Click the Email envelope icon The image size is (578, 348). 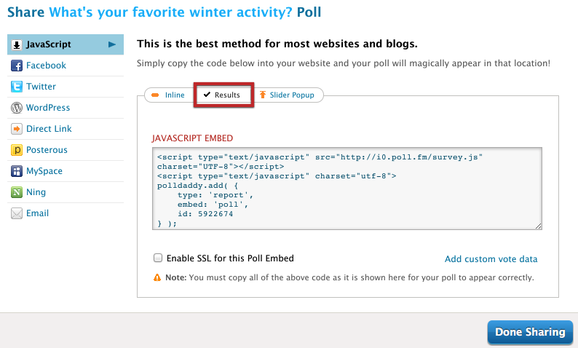[x=16, y=213]
